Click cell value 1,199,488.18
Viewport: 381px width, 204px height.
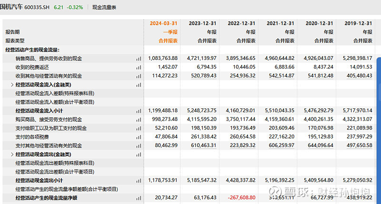[x=163, y=111]
